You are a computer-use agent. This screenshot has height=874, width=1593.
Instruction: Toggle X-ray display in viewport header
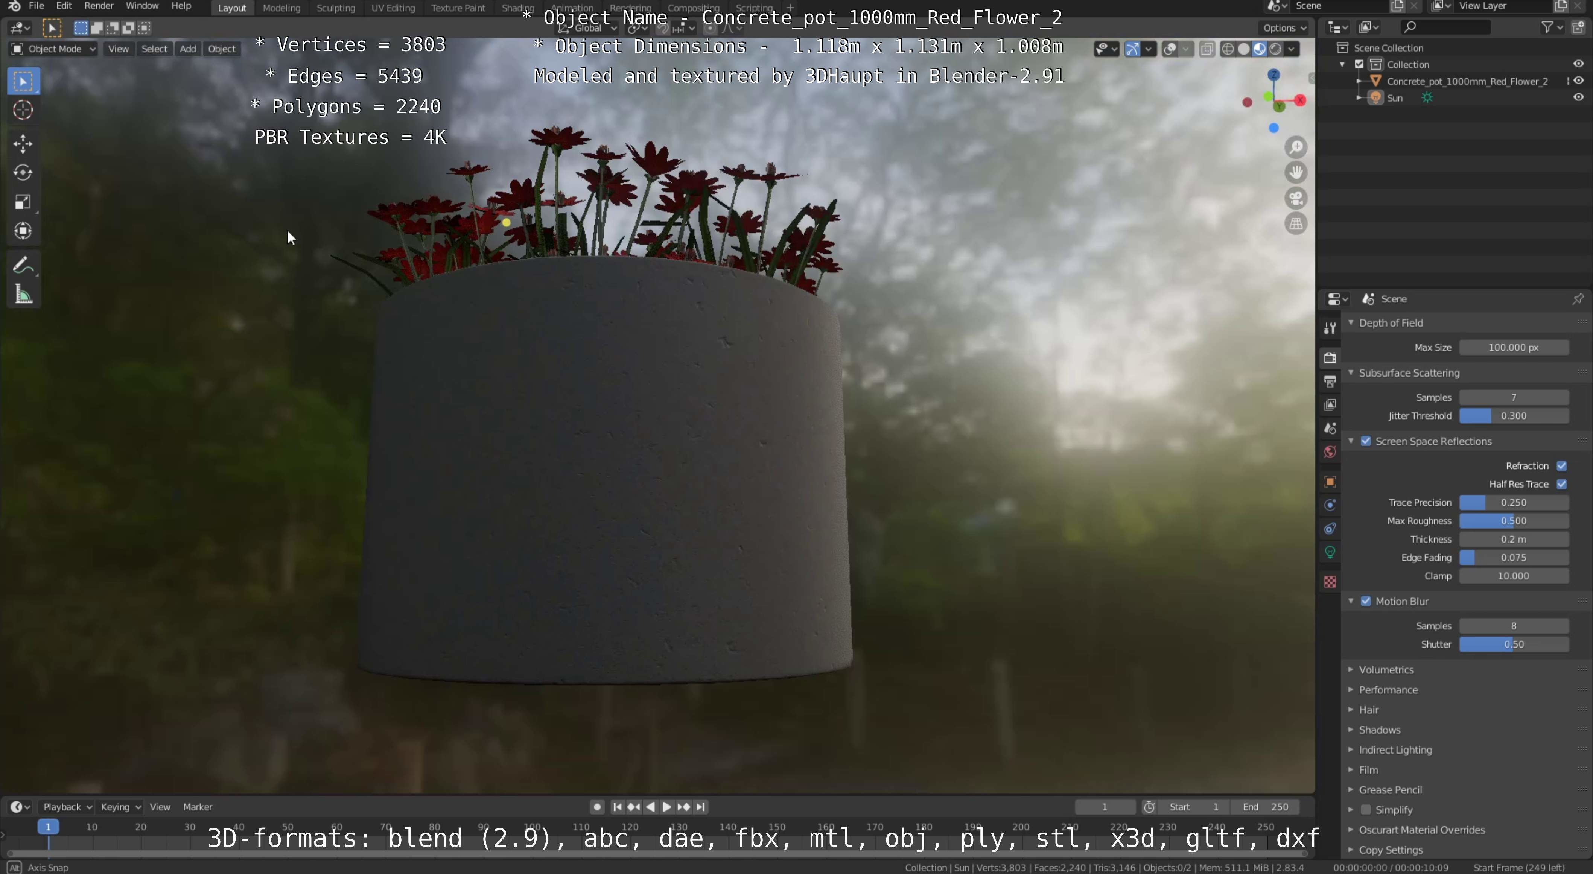click(x=1207, y=49)
